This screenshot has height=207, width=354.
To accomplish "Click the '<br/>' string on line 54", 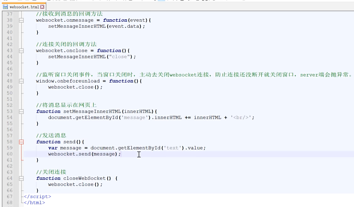I will tap(241, 117).
